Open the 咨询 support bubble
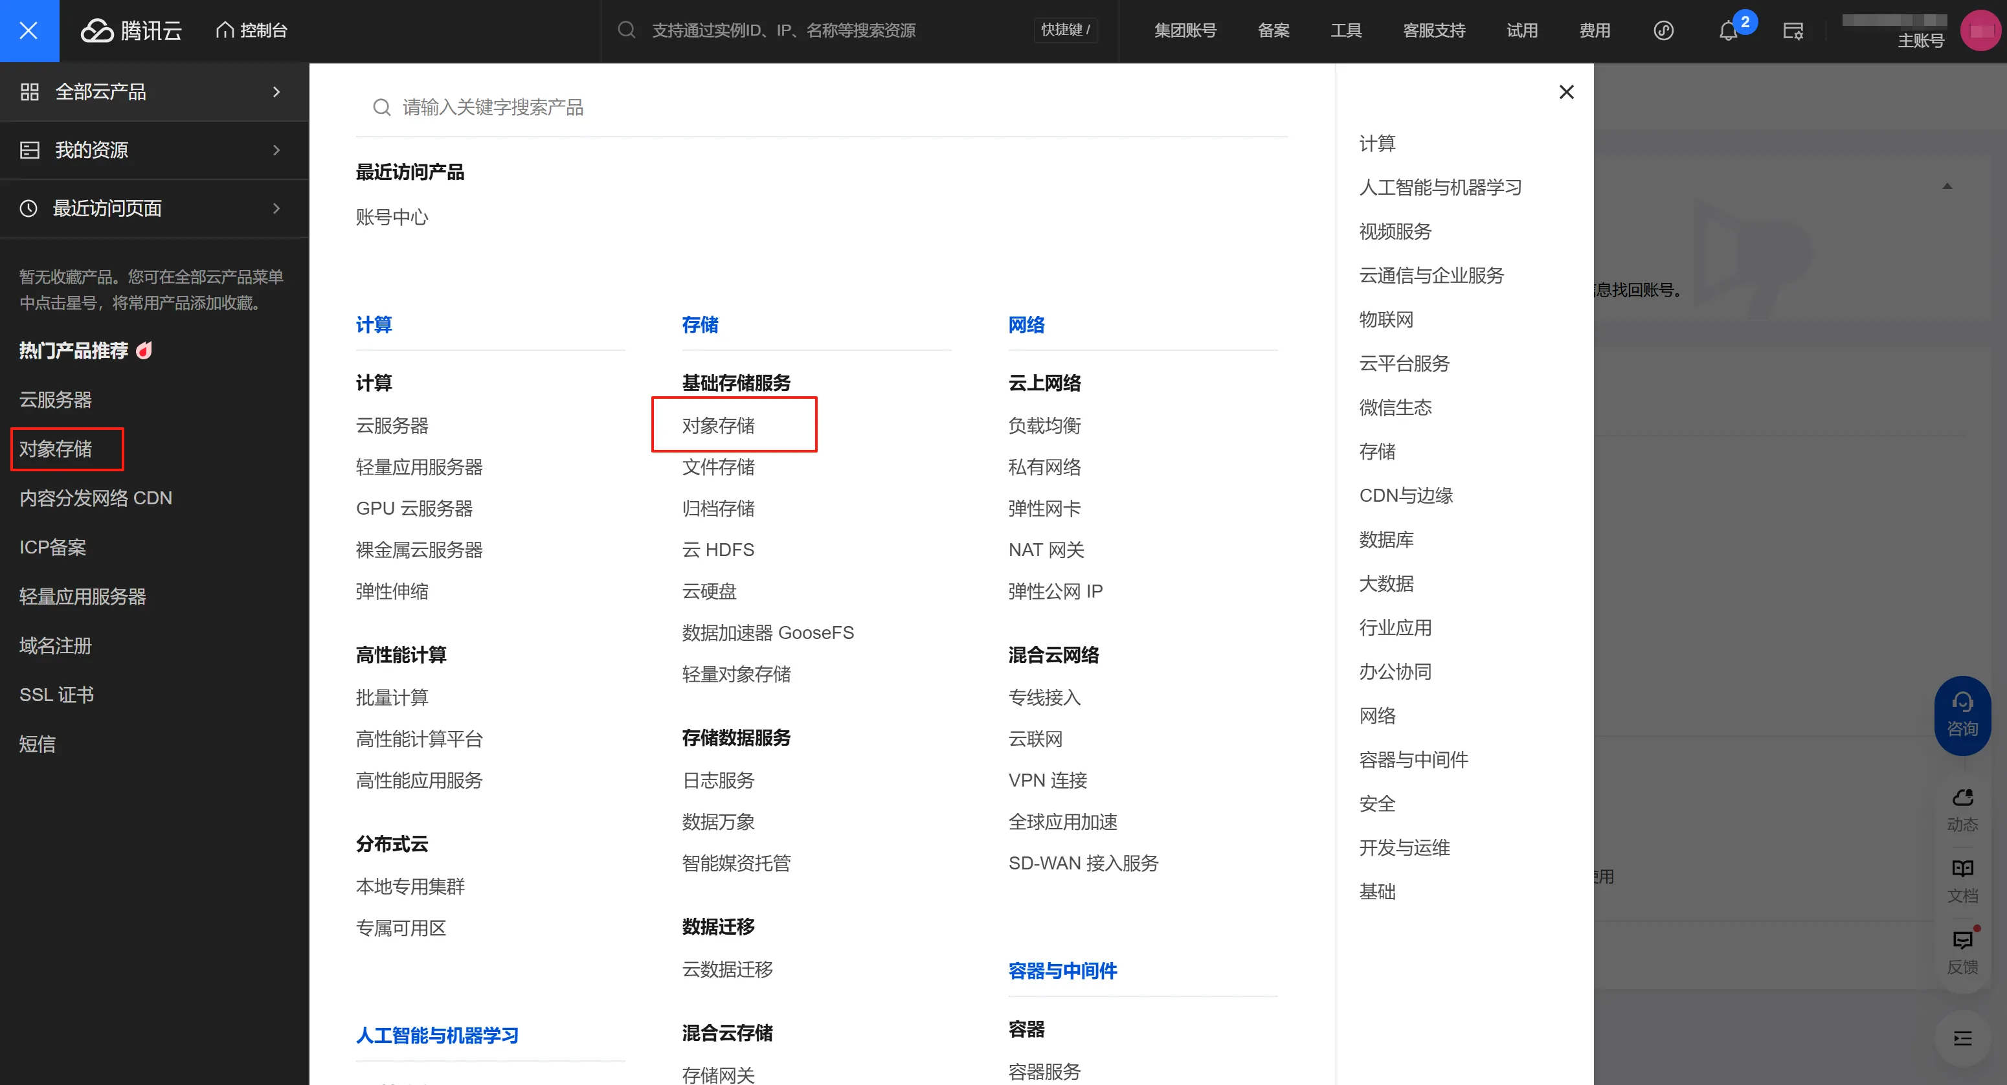 pos(1962,715)
